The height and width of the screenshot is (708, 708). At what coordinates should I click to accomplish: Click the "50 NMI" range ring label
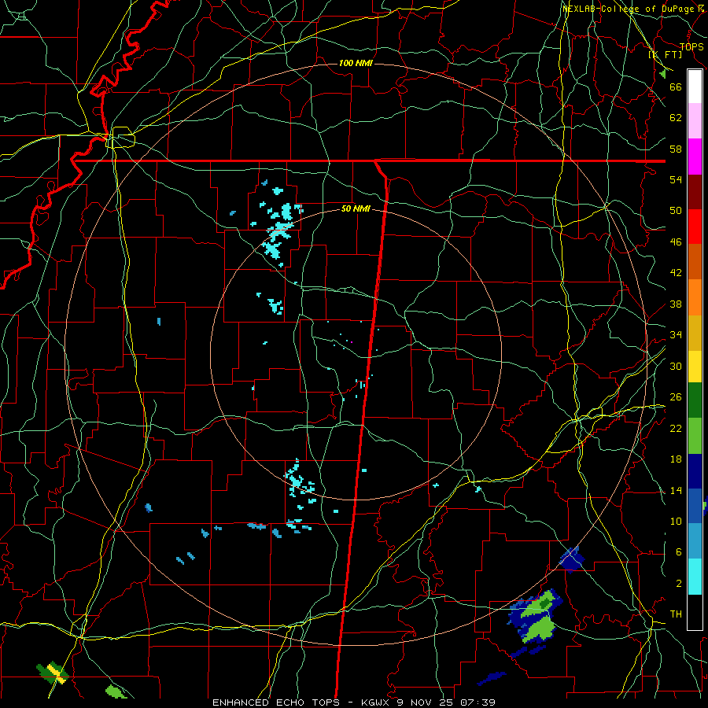356,208
